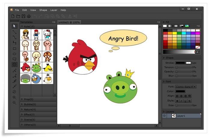Toggle bold text style

point(177,101)
